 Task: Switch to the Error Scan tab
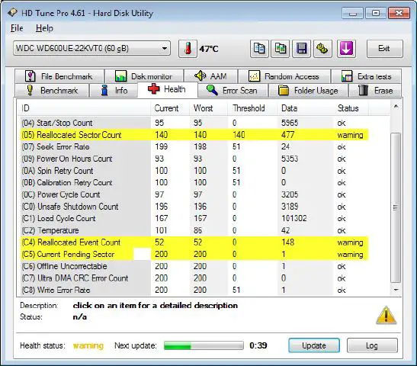click(233, 91)
